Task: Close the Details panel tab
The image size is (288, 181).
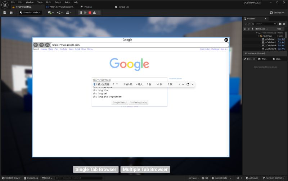Action: [254, 59]
